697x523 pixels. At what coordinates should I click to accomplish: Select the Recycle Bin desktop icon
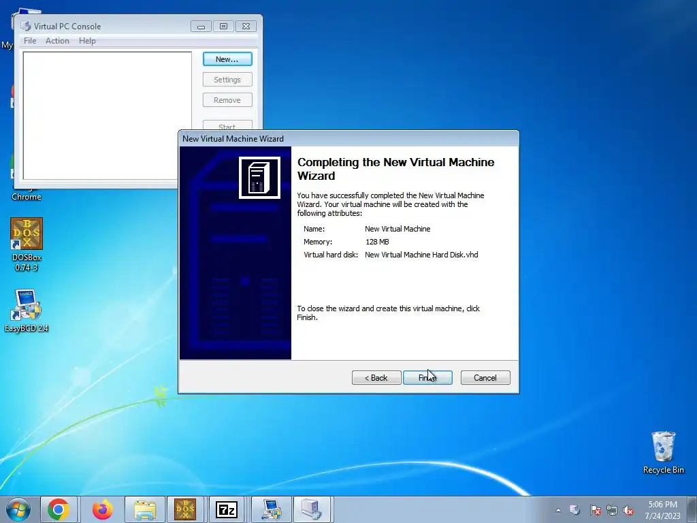(x=663, y=452)
